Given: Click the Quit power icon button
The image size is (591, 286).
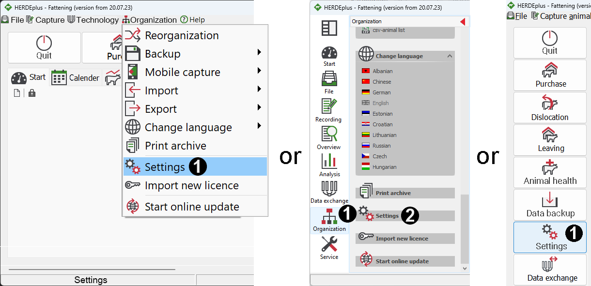Looking at the screenshot, I should [x=44, y=47].
